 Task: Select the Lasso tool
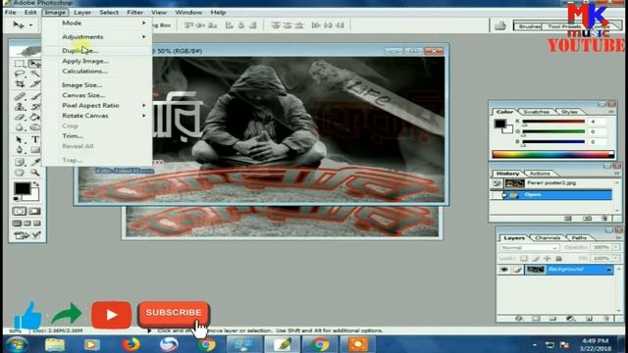pyautogui.click(x=20, y=75)
